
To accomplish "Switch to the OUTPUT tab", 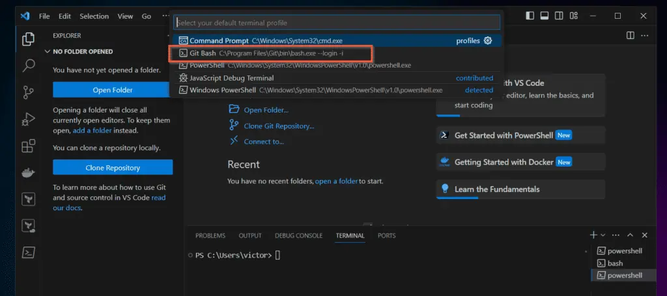I will pyautogui.click(x=250, y=235).
